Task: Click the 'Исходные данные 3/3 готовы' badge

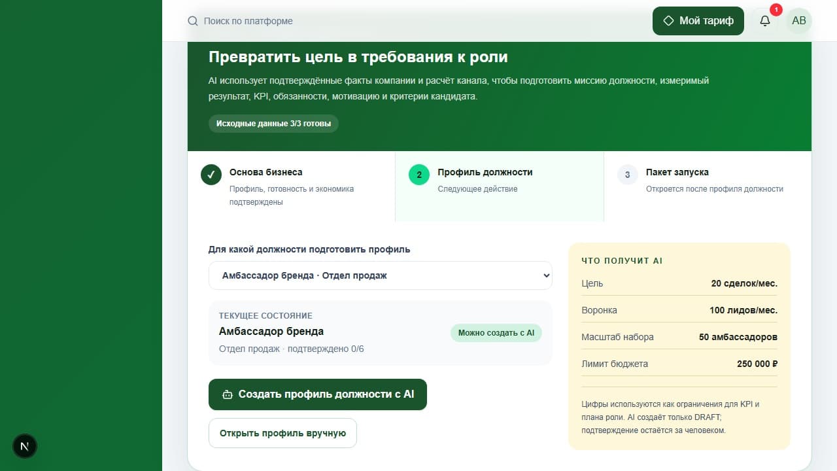Action: [x=273, y=124]
